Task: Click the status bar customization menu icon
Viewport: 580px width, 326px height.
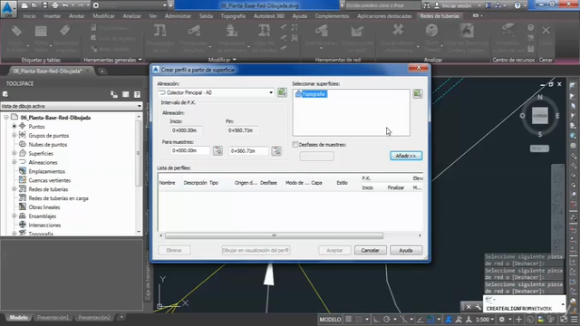Action: point(574,320)
